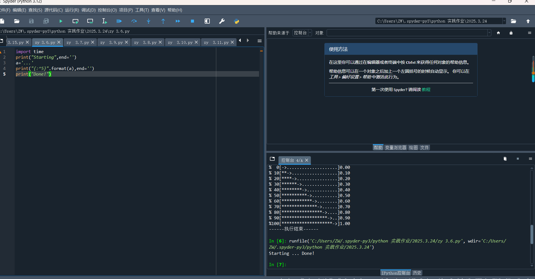Image resolution: width=535 pixels, height=279 pixels.
Task: Stop debugging square icon
Action: click(192, 21)
